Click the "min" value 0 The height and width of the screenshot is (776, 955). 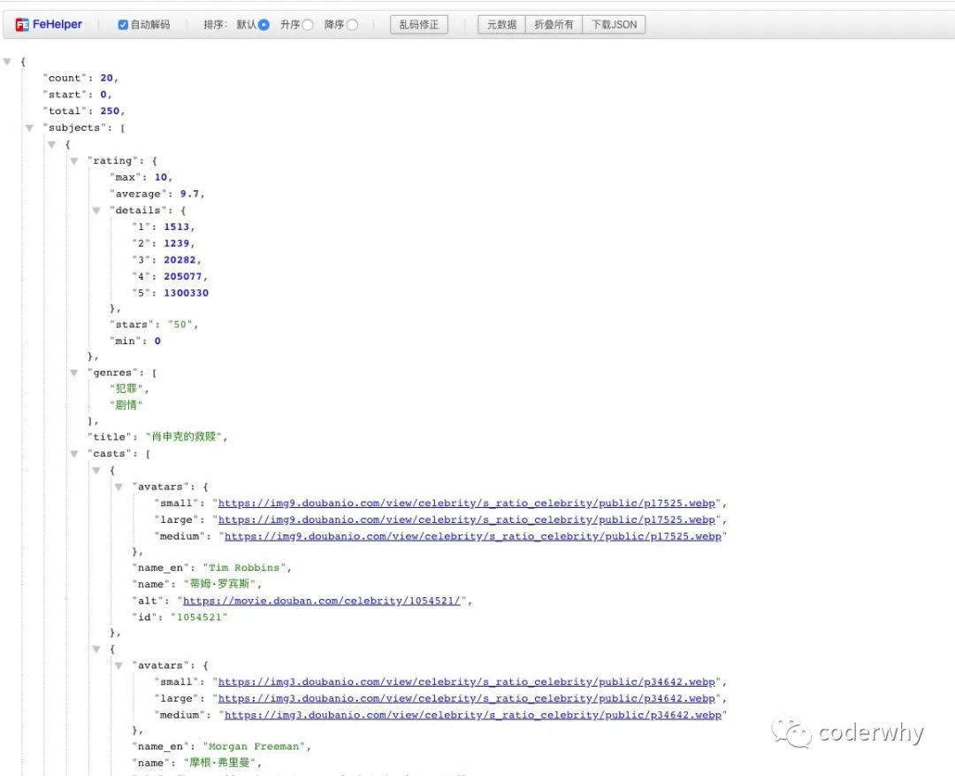click(x=157, y=341)
